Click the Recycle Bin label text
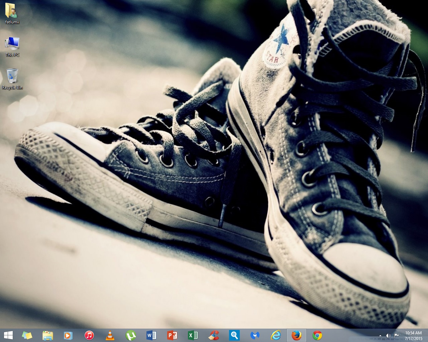The width and height of the screenshot is (428, 342). coord(12,88)
